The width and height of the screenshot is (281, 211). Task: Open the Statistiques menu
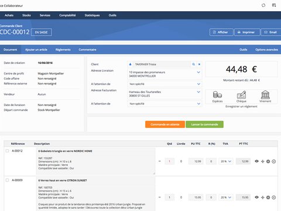tap(92, 15)
